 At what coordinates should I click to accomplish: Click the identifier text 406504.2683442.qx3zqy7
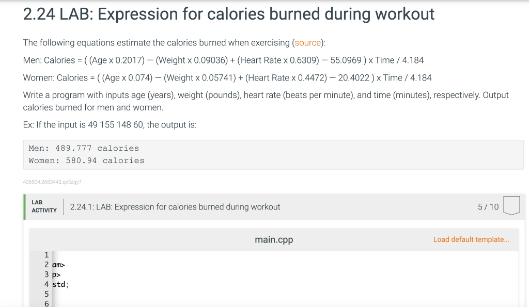(x=52, y=182)
